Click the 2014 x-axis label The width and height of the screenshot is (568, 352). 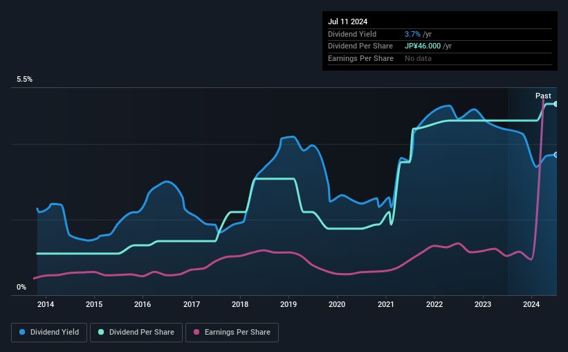[x=46, y=304]
